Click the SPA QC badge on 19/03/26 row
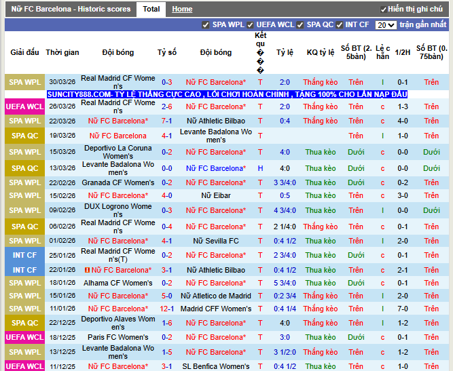 pos(24,136)
